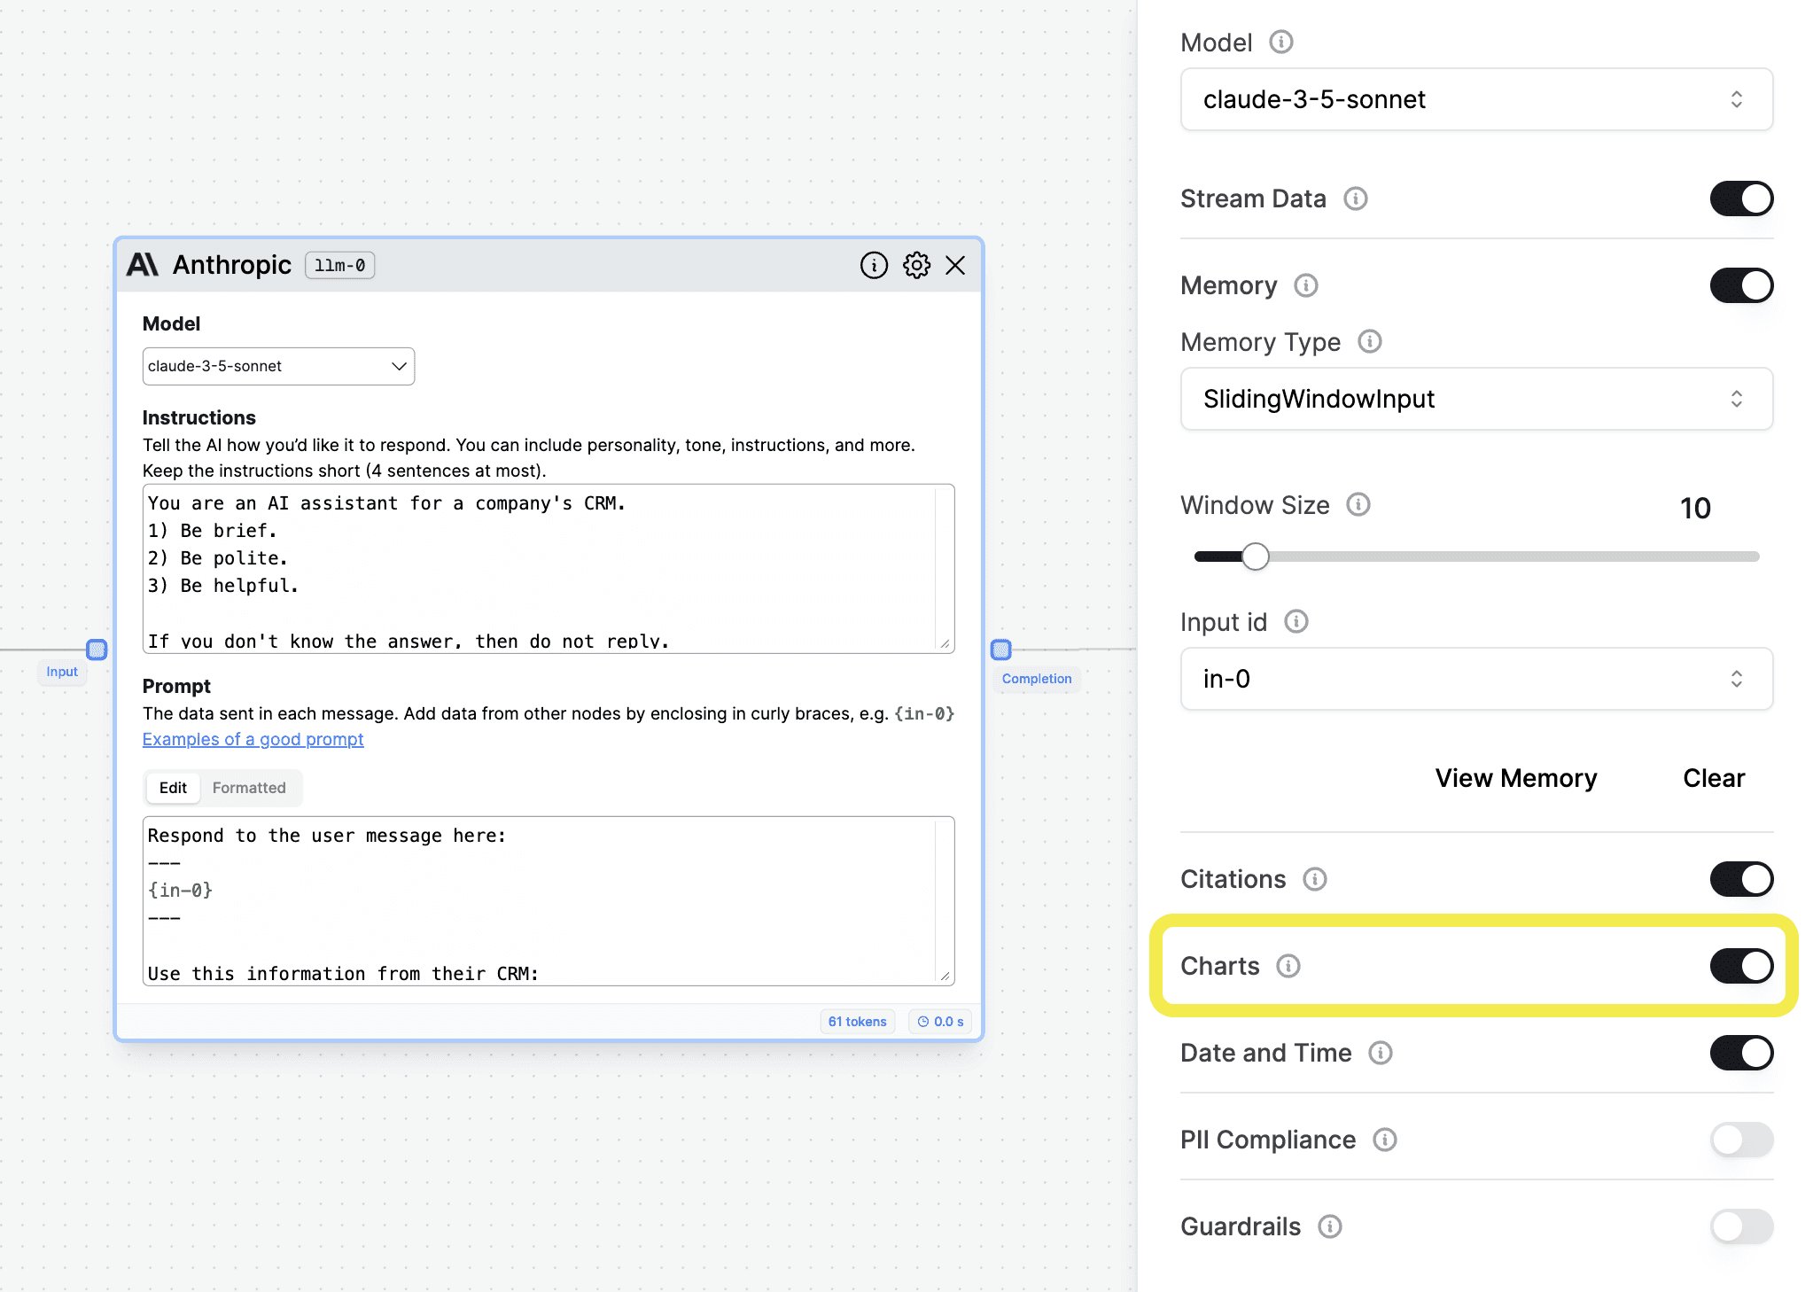
Task: Select the Edit prompt tab
Action: (x=173, y=788)
